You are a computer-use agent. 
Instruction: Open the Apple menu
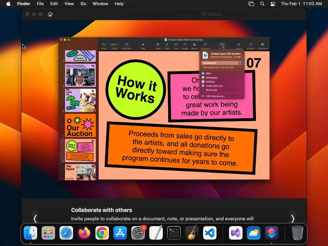tap(8, 4)
